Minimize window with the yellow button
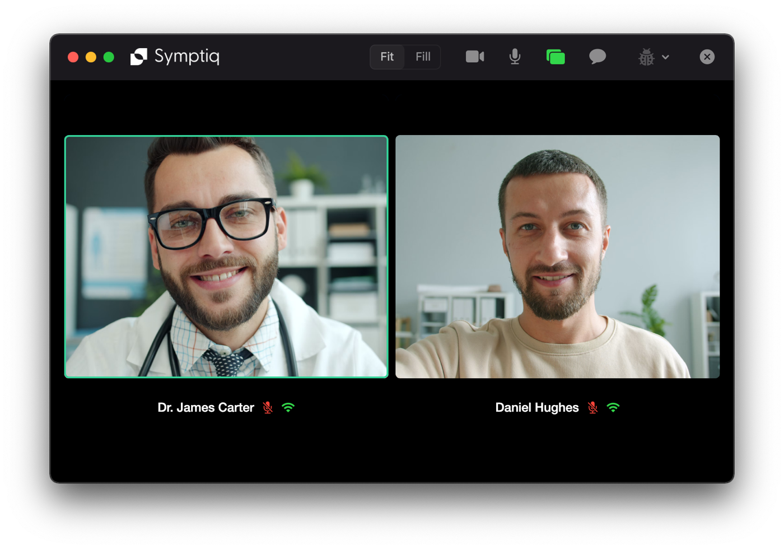 click(91, 57)
